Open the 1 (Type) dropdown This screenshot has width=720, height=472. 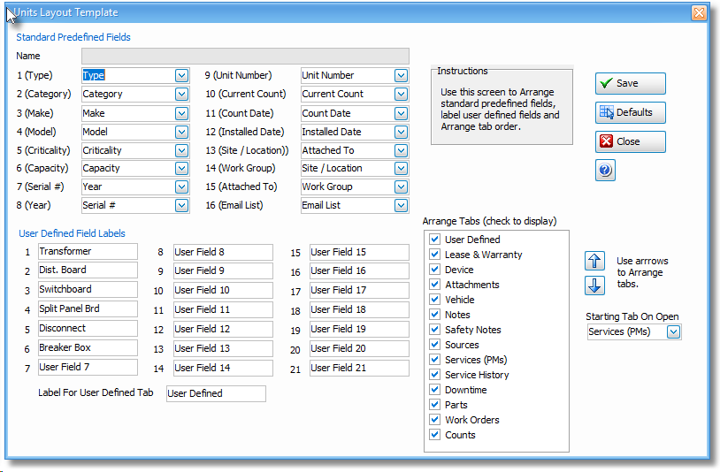coord(182,76)
